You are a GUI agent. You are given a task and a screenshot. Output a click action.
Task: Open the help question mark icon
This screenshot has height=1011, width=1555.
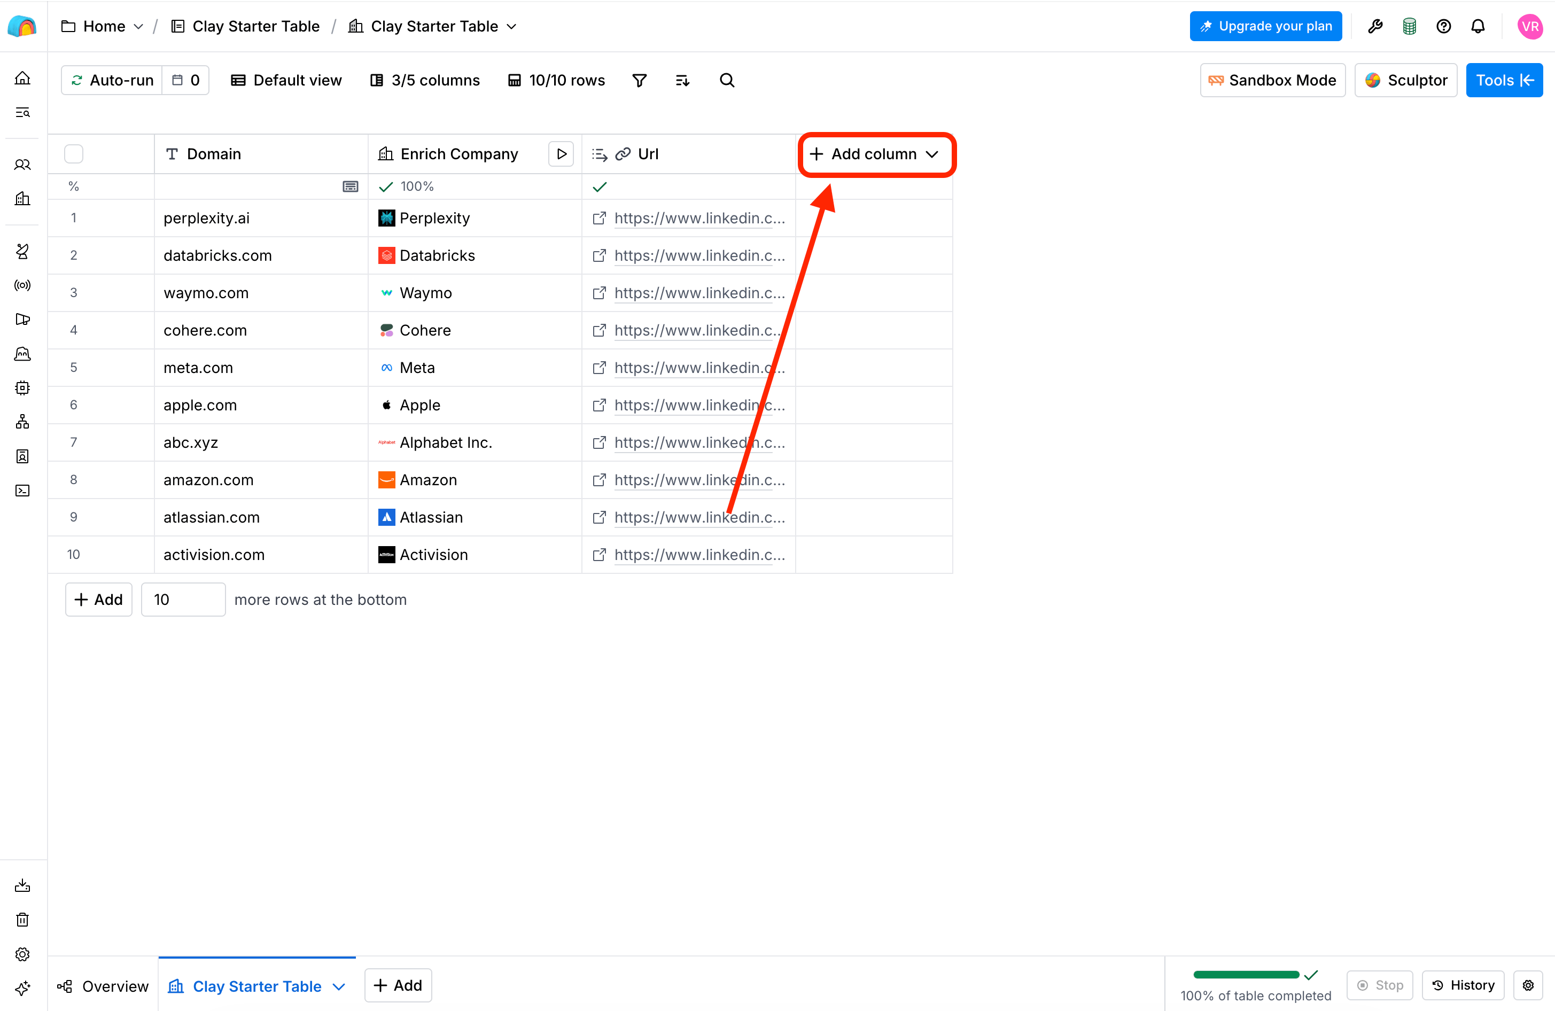pos(1444,26)
